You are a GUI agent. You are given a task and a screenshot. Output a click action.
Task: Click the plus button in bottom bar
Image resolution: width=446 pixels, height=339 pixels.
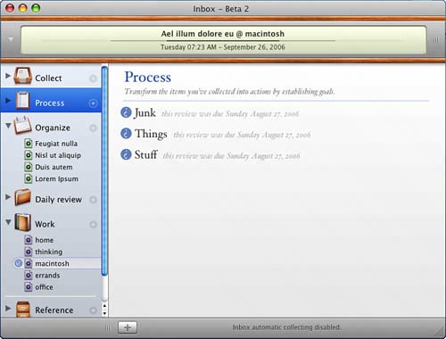[128, 327]
